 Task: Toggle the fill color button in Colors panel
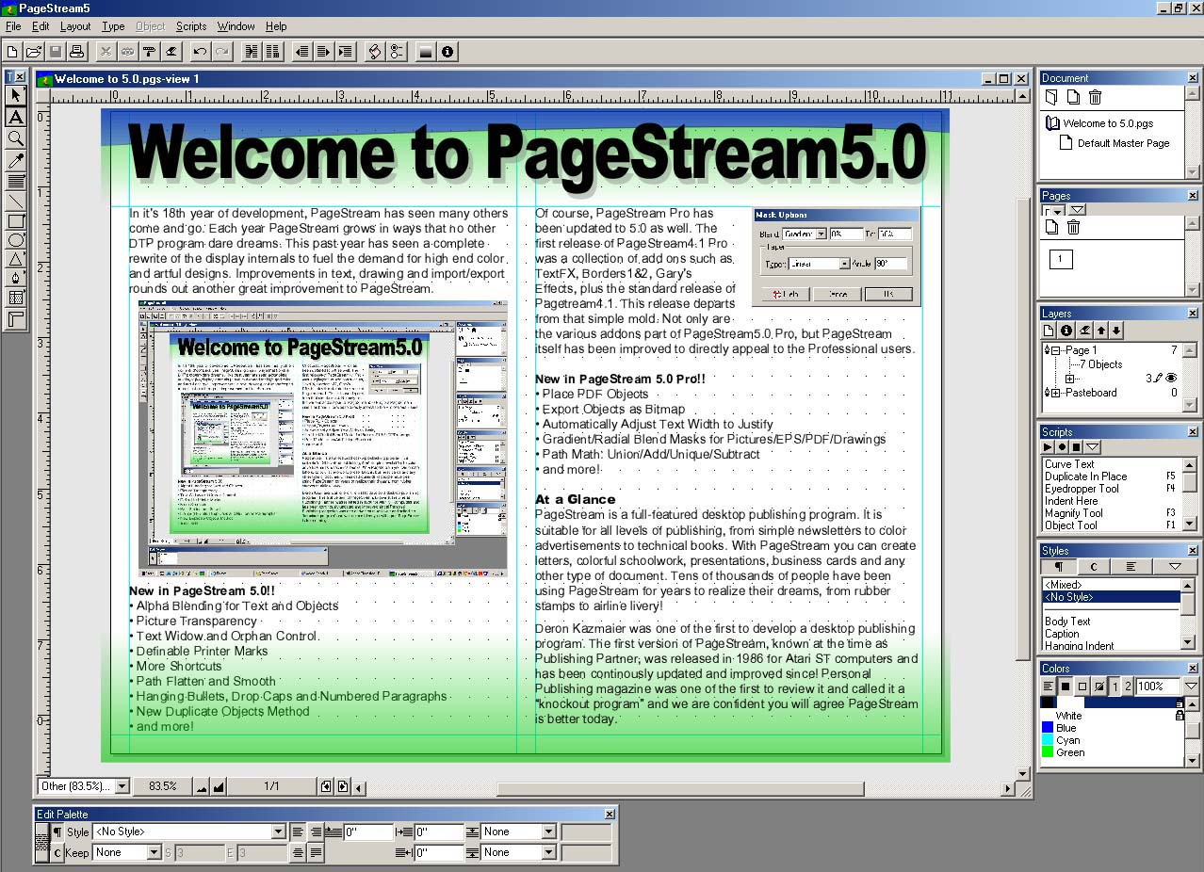(1065, 686)
